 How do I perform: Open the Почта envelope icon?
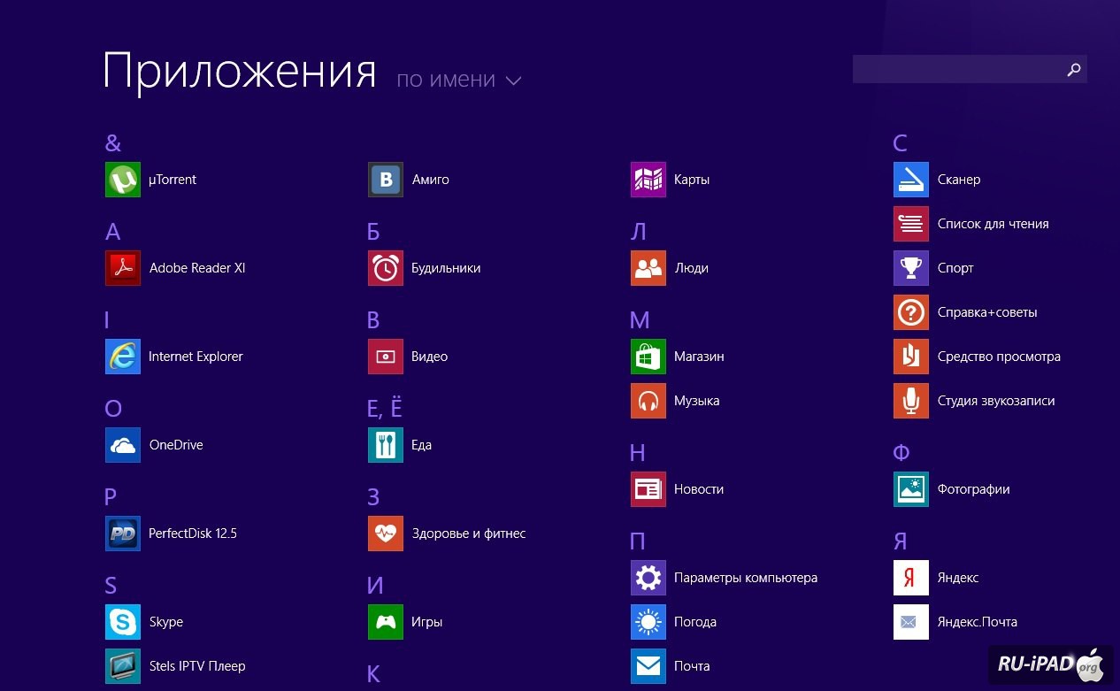648,666
